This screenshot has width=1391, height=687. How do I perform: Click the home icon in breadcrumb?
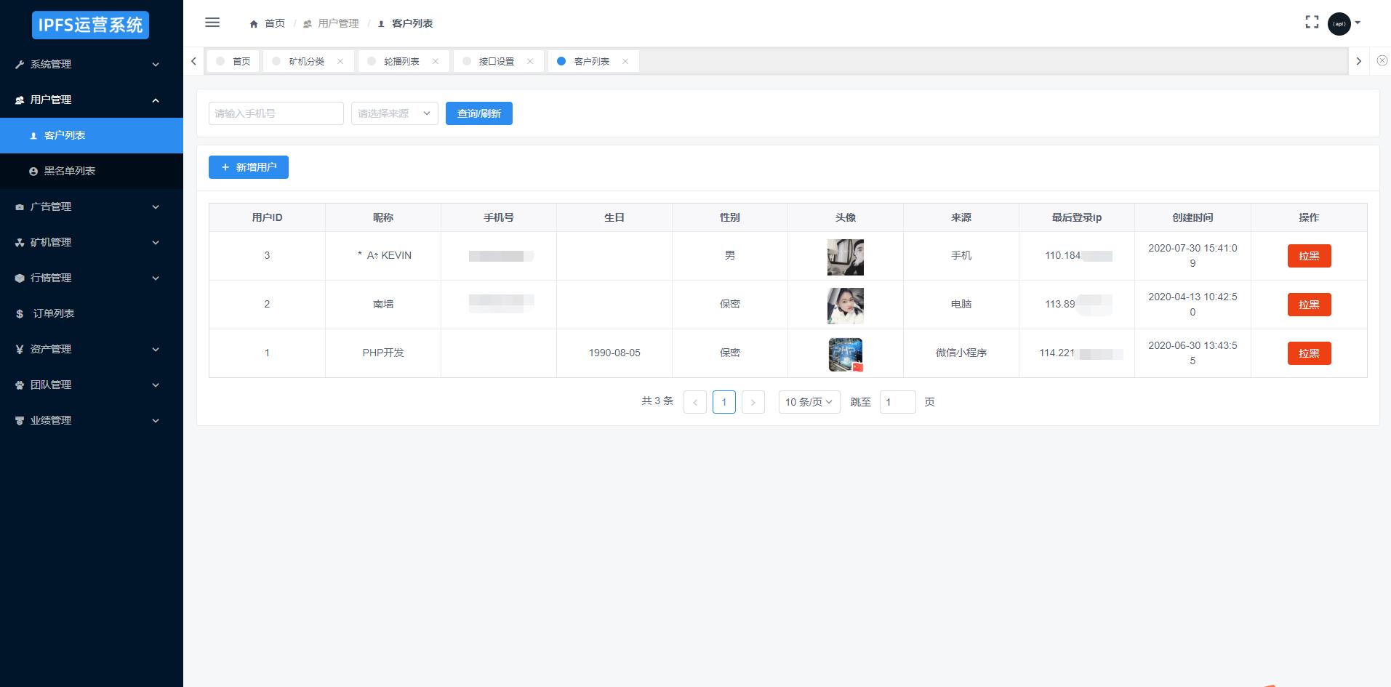[x=254, y=24]
